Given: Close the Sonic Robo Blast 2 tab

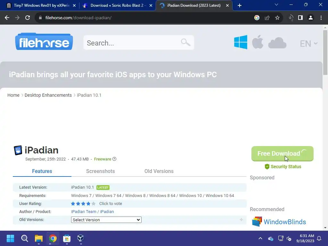Looking at the screenshot, I should [151, 5].
